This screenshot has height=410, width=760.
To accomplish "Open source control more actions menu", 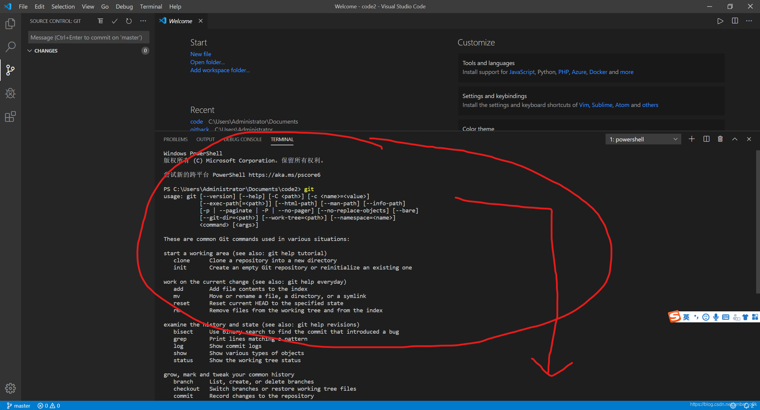I will coord(143,21).
